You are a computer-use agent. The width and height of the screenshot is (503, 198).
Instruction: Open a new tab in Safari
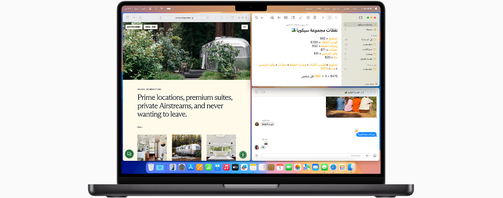pyautogui.click(x=134, y=18)
